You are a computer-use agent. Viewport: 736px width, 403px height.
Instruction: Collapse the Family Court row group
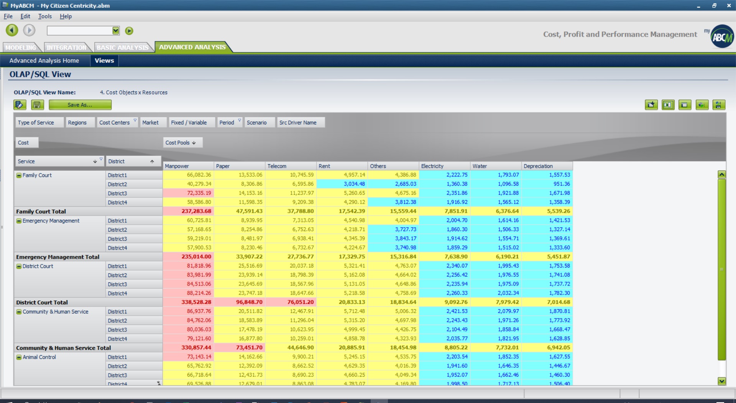pos(19,175)
